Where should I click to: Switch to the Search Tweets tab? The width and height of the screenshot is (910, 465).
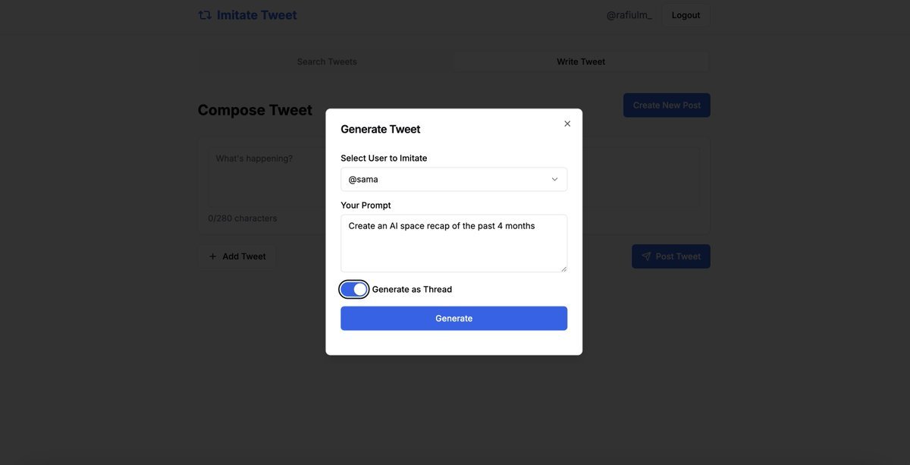[x=327, y=61]
